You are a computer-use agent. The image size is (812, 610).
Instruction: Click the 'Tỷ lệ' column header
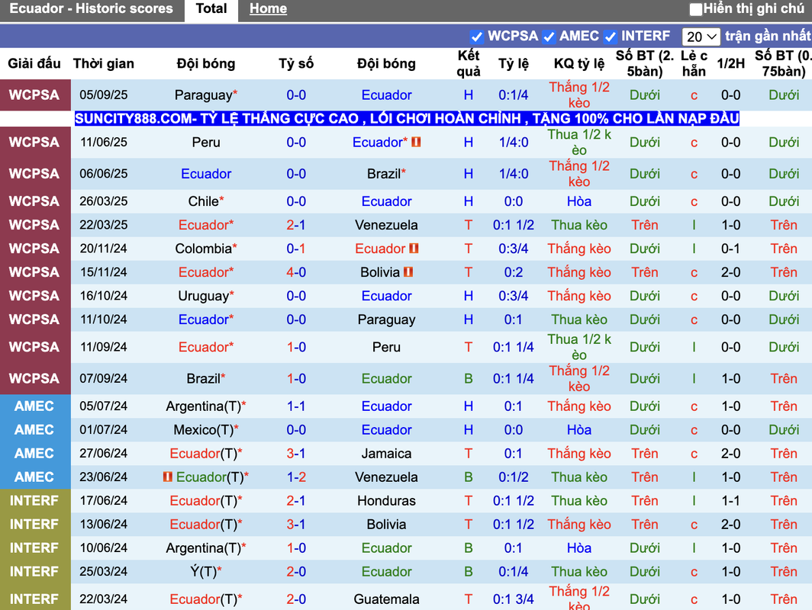click(x=513, y=63)
